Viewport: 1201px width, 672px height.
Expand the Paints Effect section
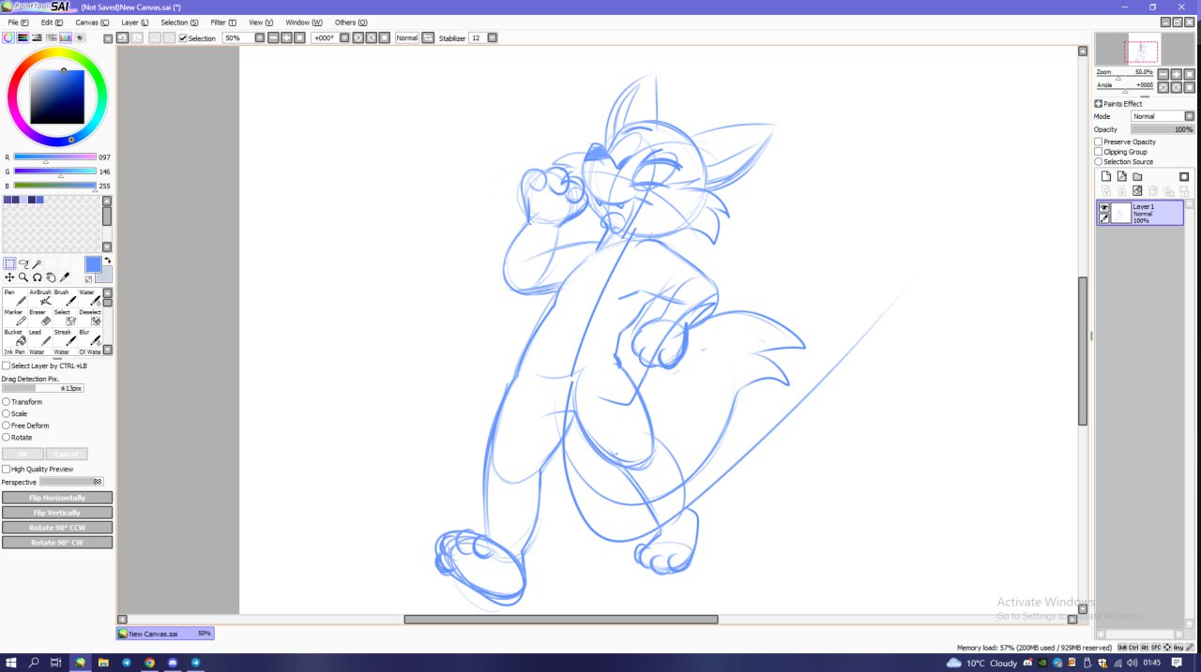[x=1099, y=104]
